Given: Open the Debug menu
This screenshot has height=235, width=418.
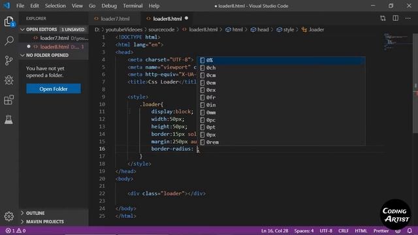Looking at the screenshot, I should coord(109,6).
